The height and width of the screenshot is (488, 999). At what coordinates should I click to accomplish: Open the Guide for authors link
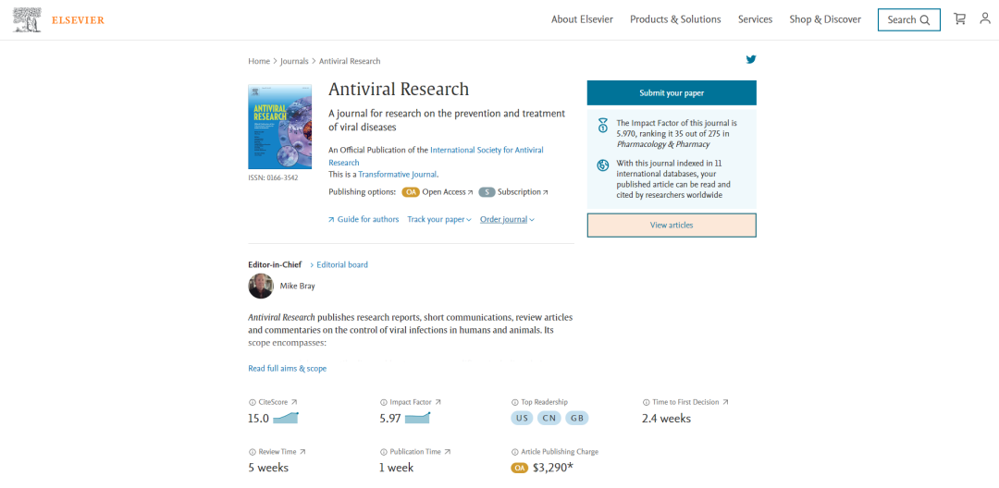(364, 219)
